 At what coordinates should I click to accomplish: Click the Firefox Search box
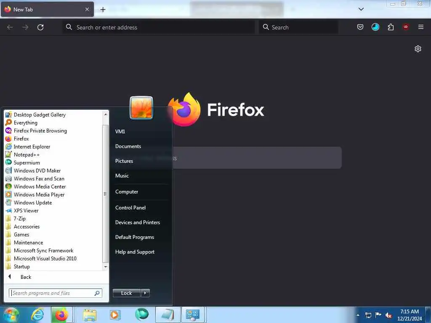[298, 27]
